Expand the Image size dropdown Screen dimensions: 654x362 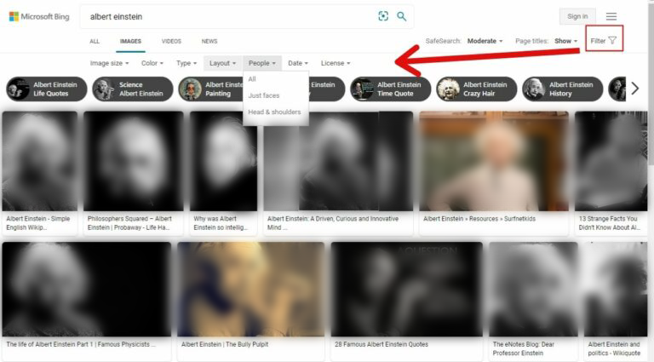click(109, 63)
